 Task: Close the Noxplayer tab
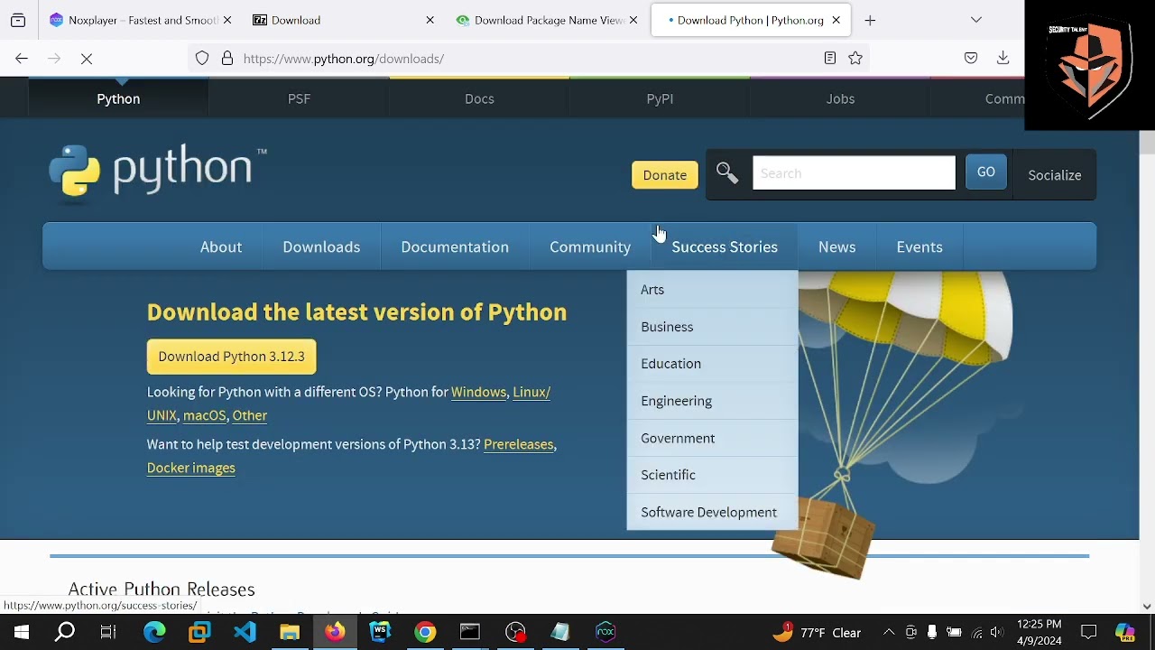tap(226, 20)
